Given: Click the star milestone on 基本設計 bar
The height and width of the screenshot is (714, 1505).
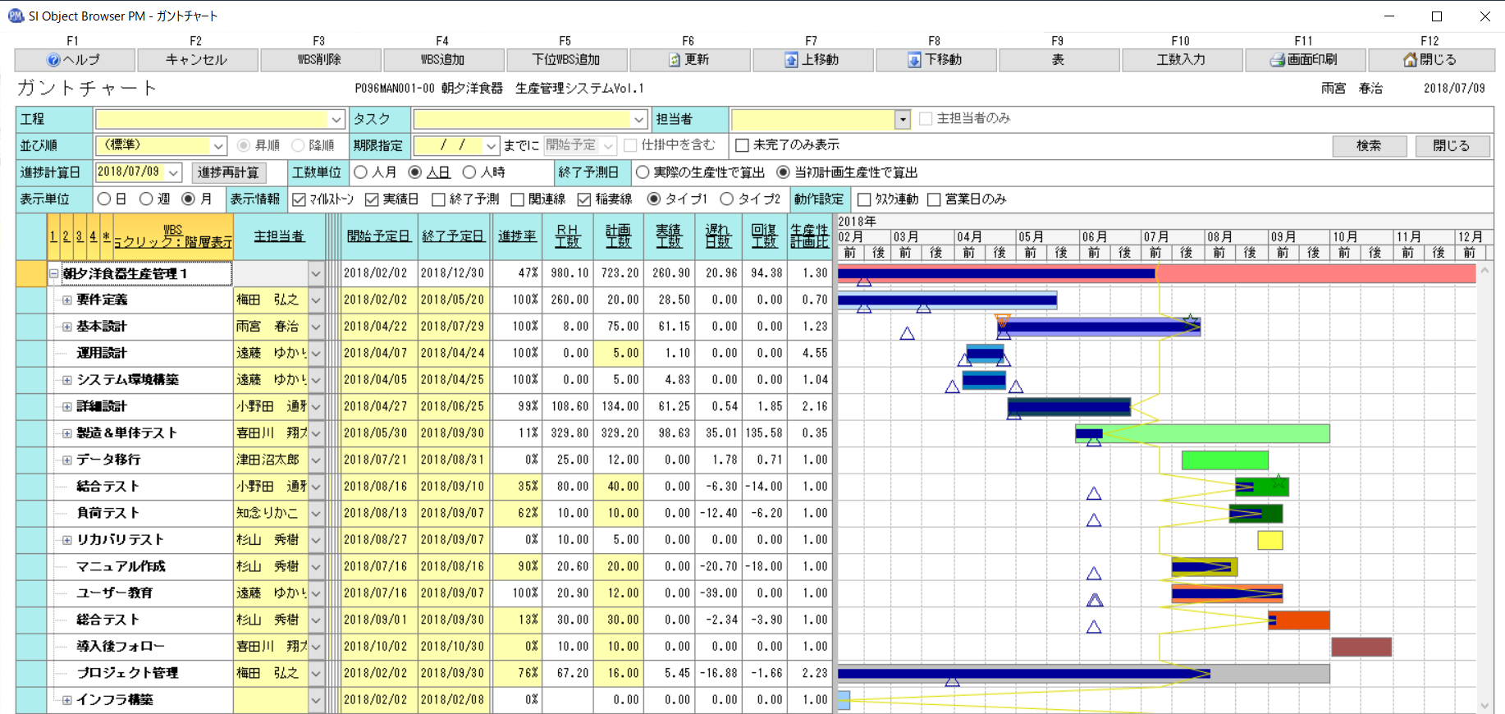Looking at the screenshot, I should 1190,319.
